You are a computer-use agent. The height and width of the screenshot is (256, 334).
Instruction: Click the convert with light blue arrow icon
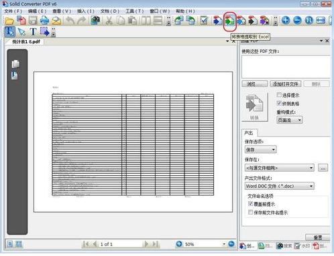pyautogui.click(x=241, y=21)
